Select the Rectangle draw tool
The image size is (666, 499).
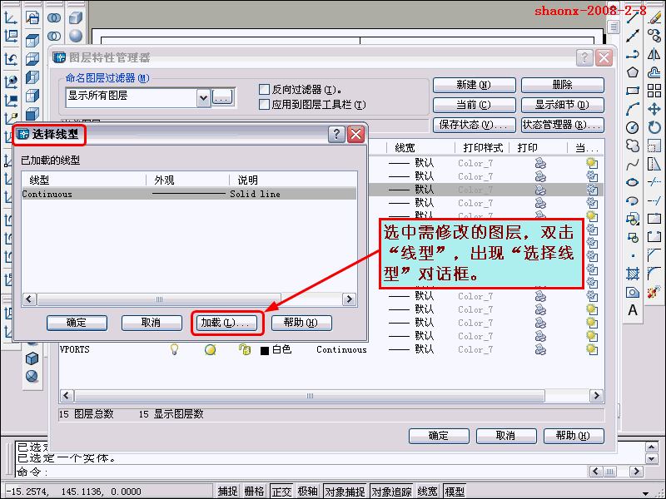pyautogui.click(x=633, y=91)
